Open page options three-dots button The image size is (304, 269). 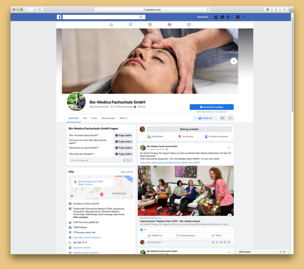point(230,118)
